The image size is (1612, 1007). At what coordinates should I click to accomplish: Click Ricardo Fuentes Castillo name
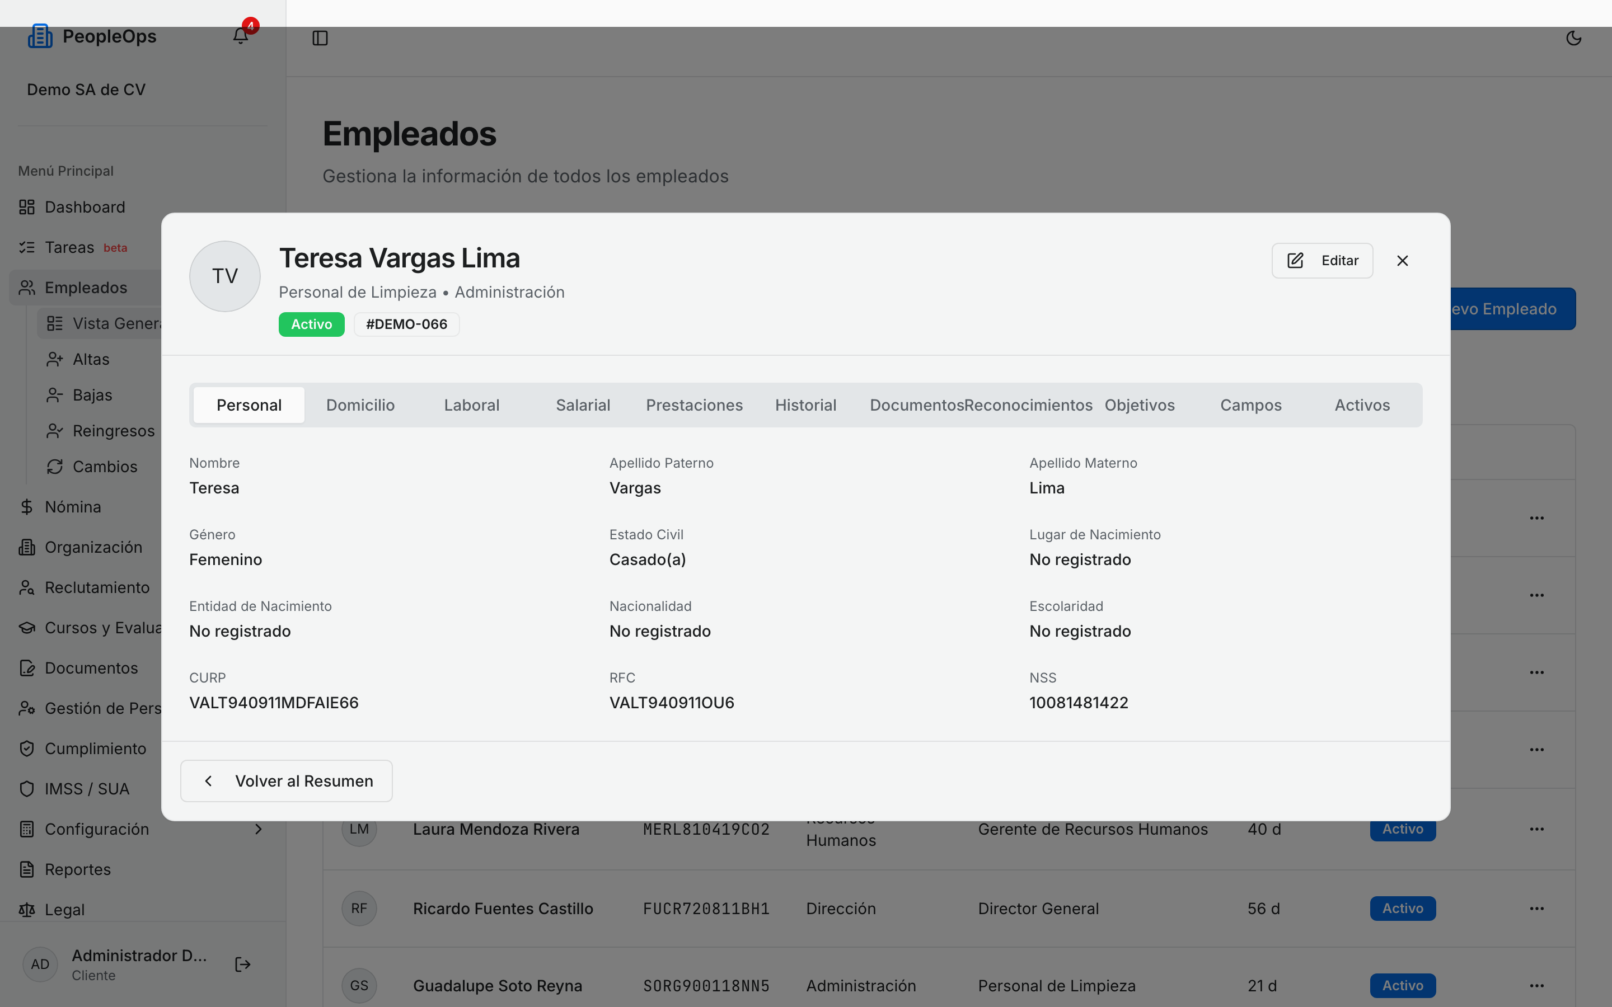click(503, 909)
